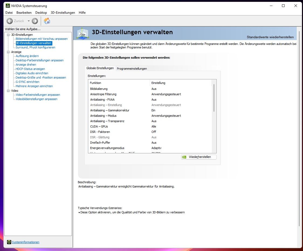Click the Systeminformationen icon
Viewport: 303px width, 251px height.
coord(9,242)
